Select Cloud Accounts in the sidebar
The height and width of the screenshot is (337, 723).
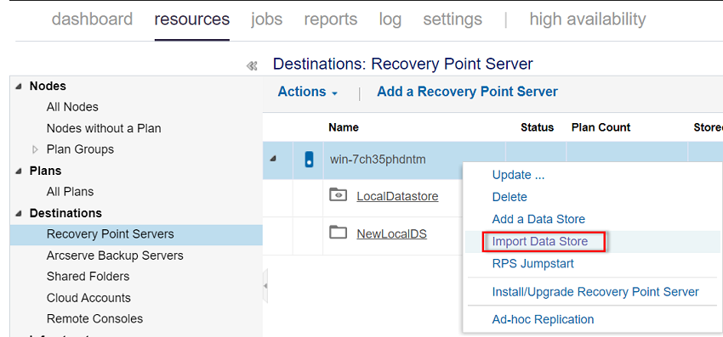[88, 298]
